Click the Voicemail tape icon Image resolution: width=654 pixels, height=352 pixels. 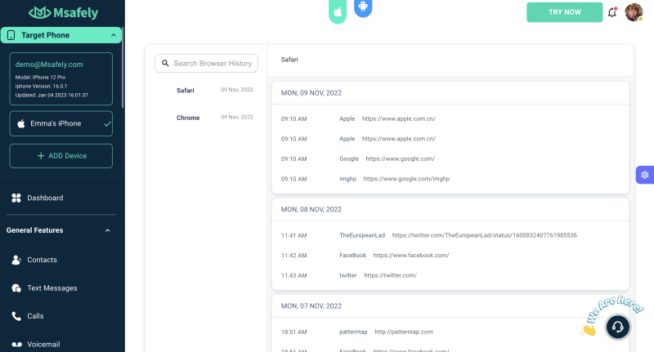pyautogui.click(x=16, y=345)
